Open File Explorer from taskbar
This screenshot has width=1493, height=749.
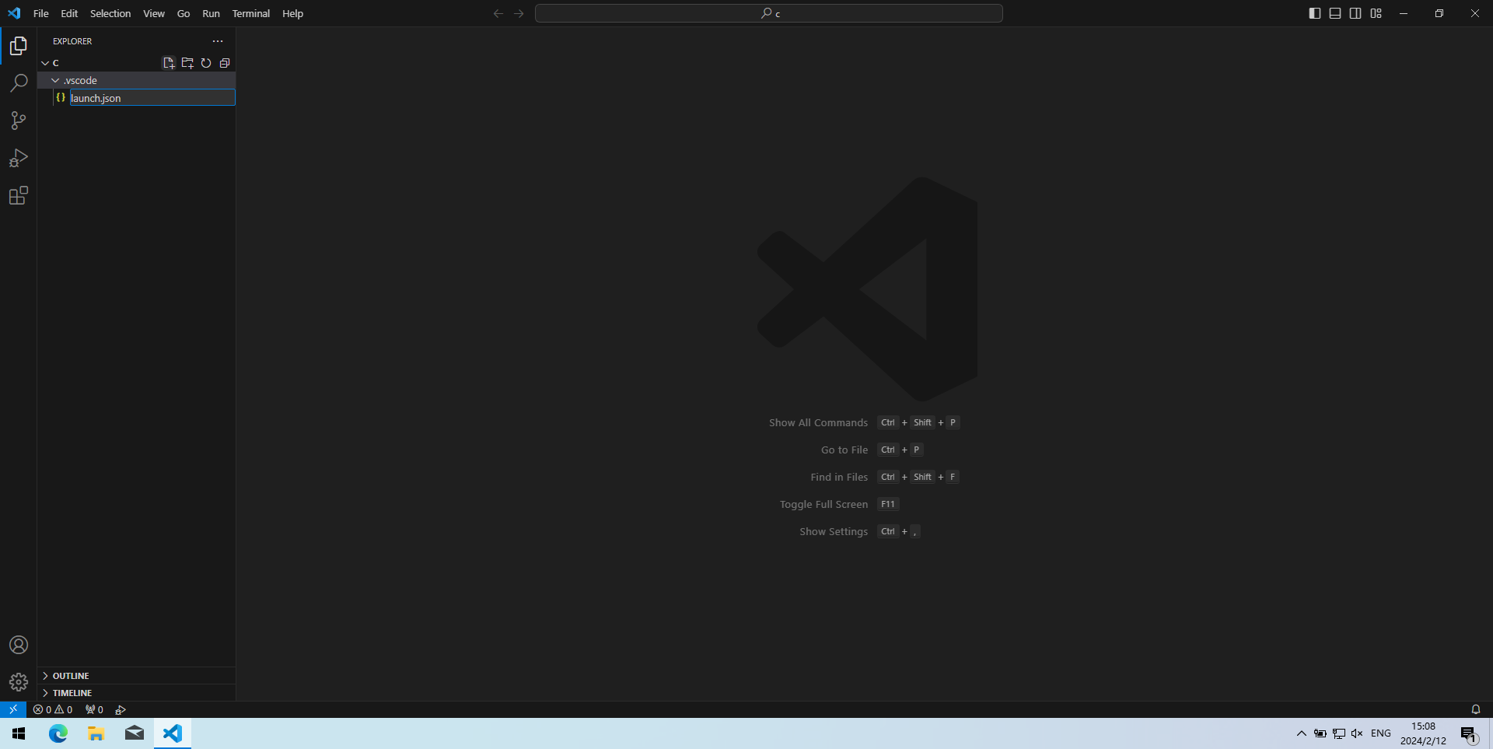[x=96, y=733]
